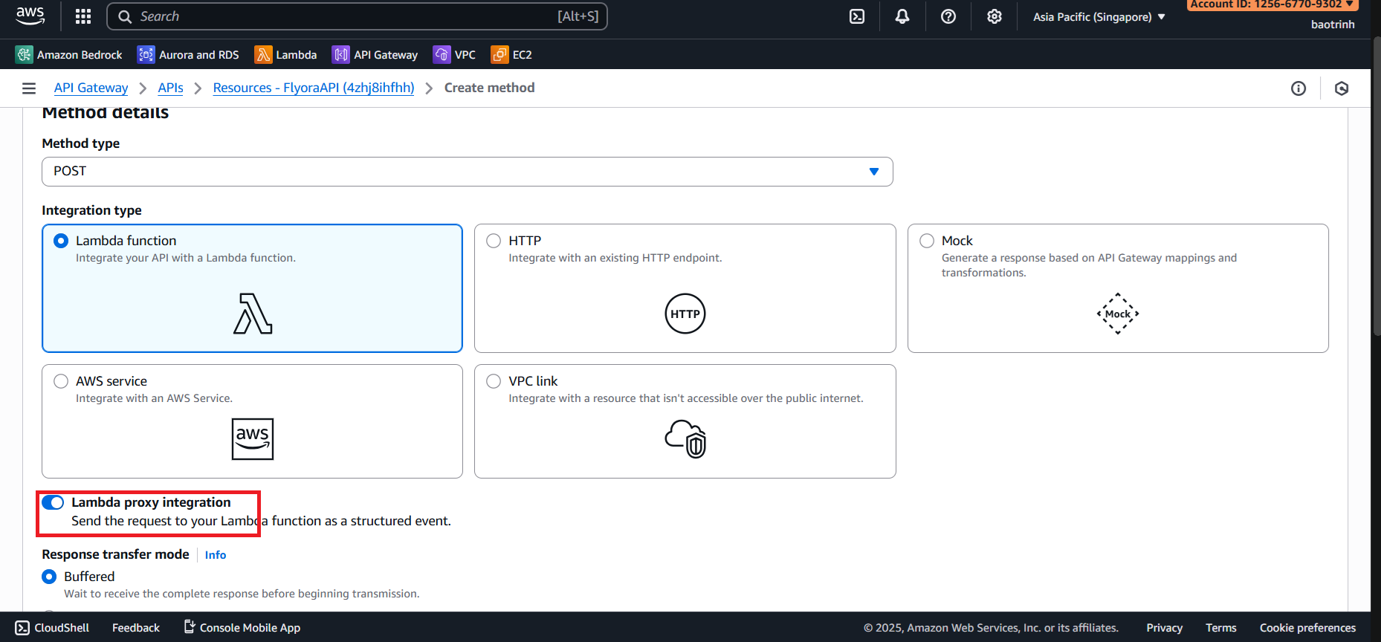Open settings gear in top bar
This screenshot has height=642, width=1381.
(994, 16)
